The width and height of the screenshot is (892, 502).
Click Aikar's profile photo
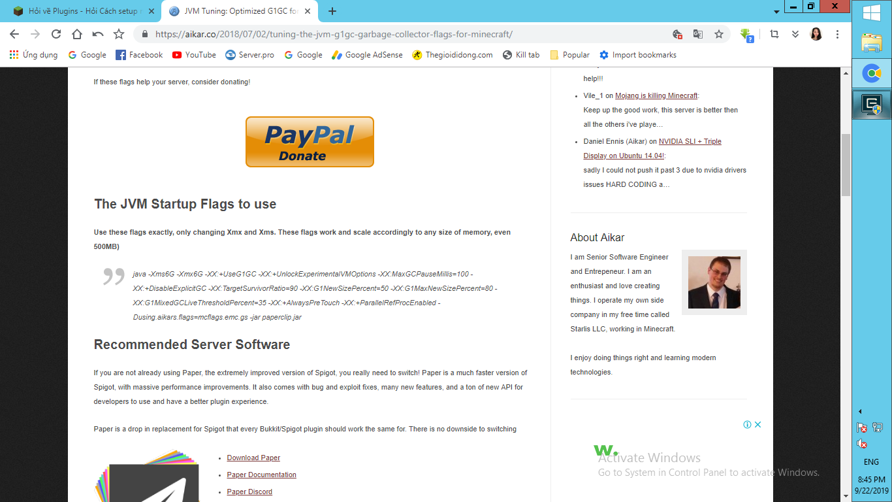(714, 282)
